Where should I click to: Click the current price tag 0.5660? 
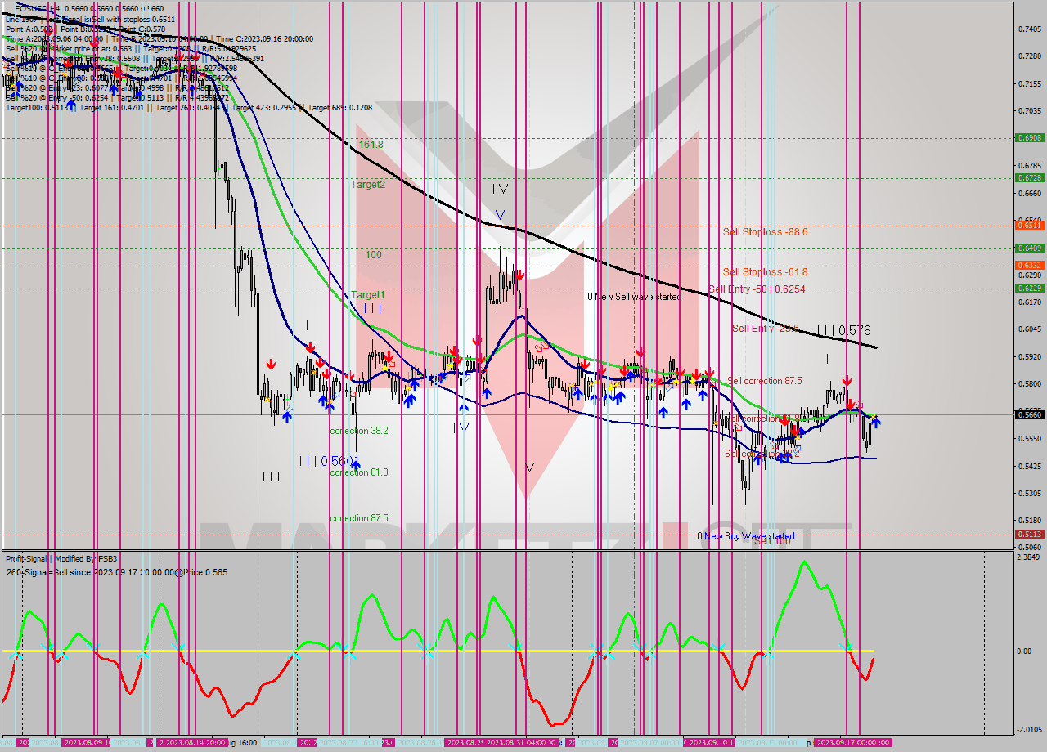click(1028, 414)
